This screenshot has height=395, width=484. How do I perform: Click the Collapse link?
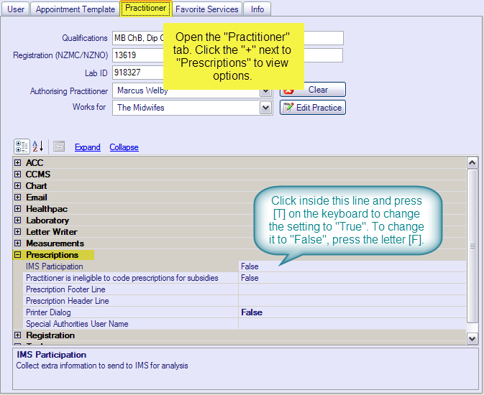pyautogui.click(x=124, y=147)
